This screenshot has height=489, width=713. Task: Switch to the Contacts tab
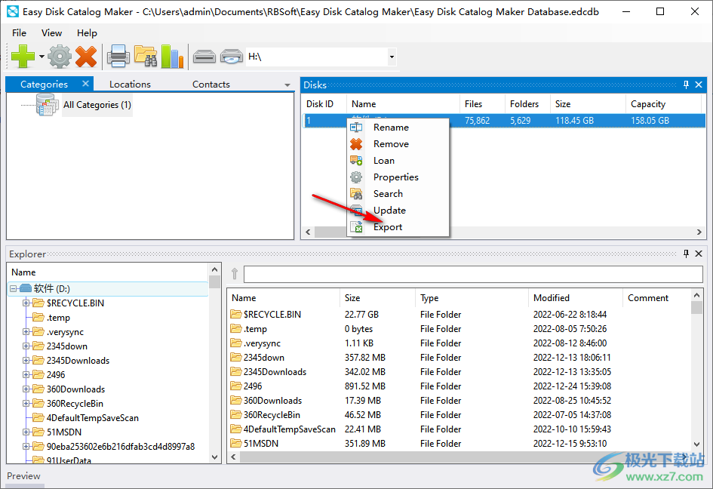211,85
